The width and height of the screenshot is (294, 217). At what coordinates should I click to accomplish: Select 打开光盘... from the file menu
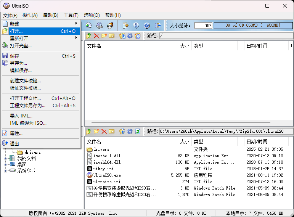pyautogui.click(x=21, y=46)
